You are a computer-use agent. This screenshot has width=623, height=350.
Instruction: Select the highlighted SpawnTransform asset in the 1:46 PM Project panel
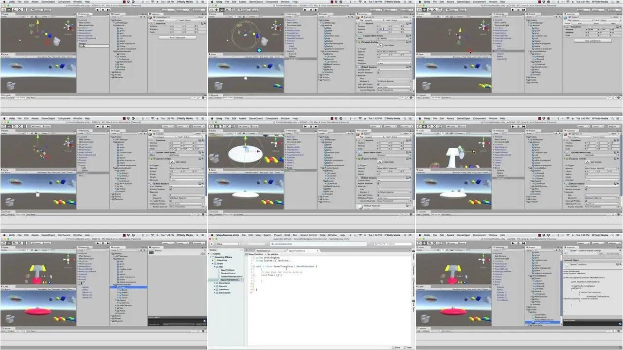tap(543, 322)
